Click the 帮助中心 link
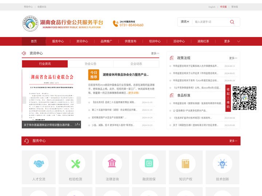Screen dimensions: 262x196 pyautogui.click(x=28, y=7)
